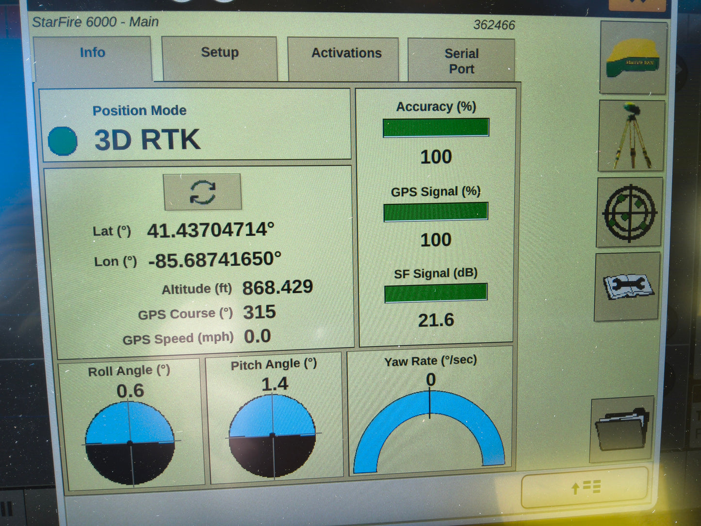The height and width of the screenshot is (526, 701).
Task: Select the GPS Signal bar
Action: [435, 211]
